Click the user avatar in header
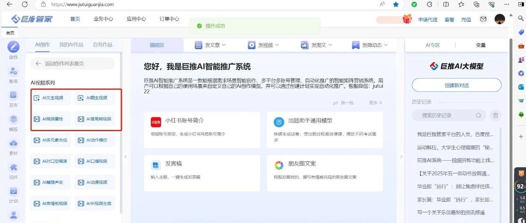 coord(499,19)
